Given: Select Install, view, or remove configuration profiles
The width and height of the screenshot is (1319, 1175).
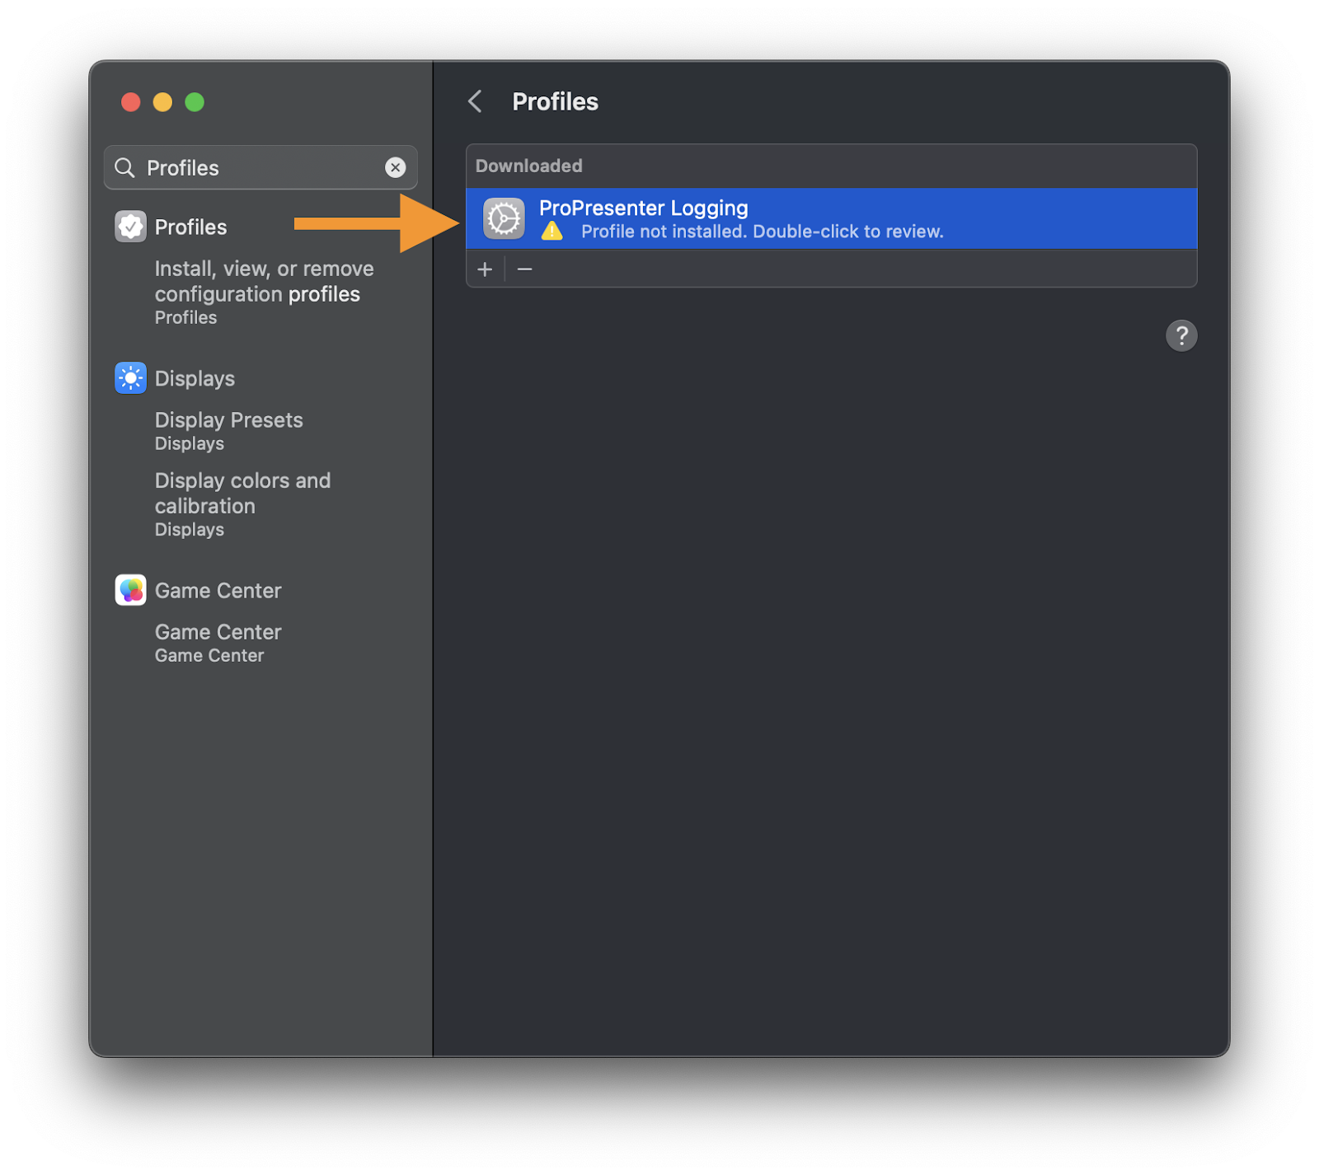Looking at the screenshot, I should pos(264,292).
